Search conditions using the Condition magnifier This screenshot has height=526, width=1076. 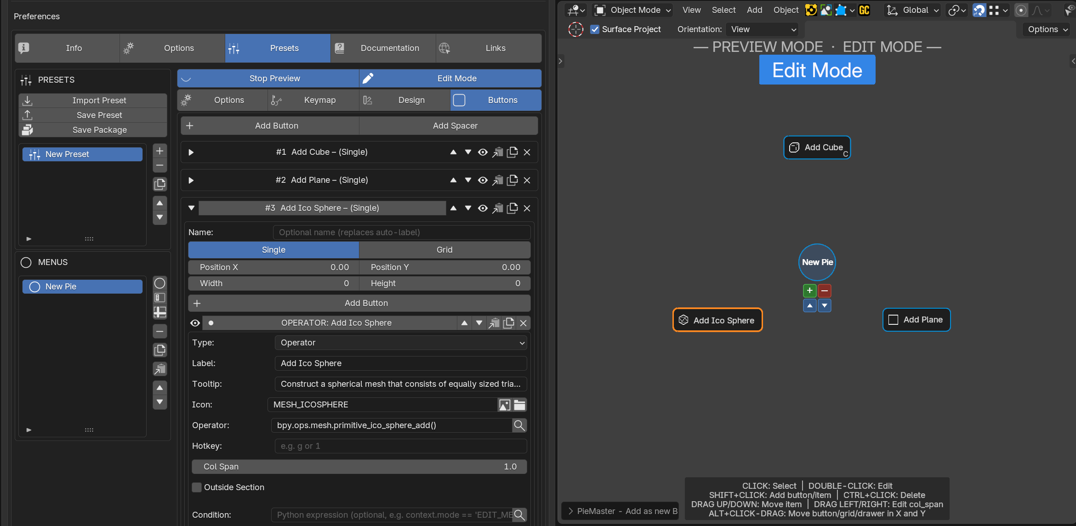(x=519, y=515)
